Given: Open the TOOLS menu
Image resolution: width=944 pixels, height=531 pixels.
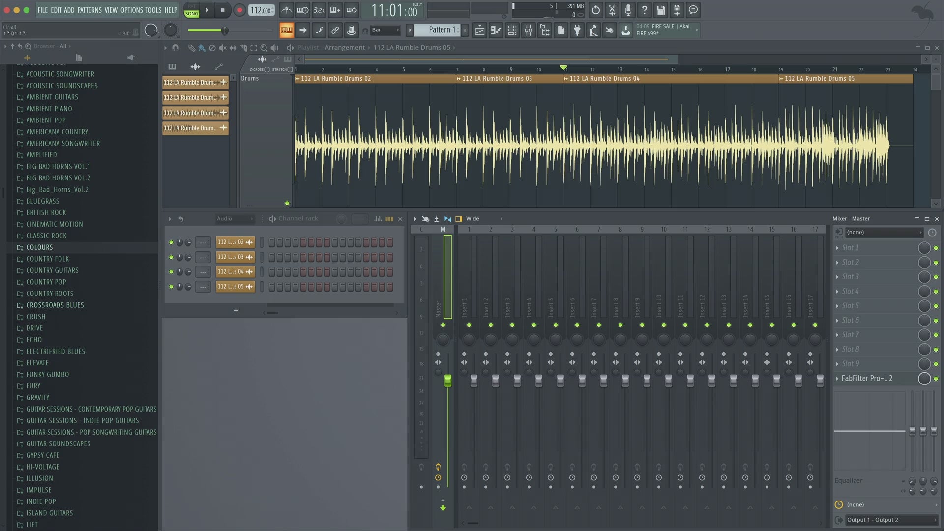Looking at the screenshot, I should 153,10.
